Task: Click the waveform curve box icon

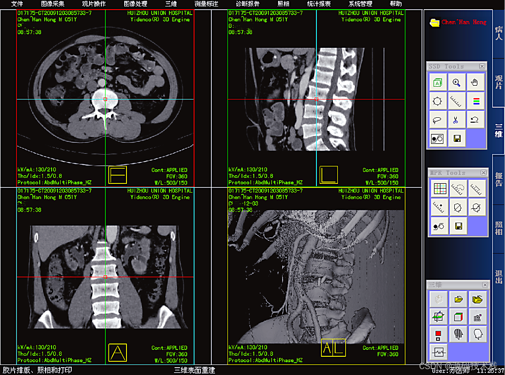Action: [x=439, y=353]
